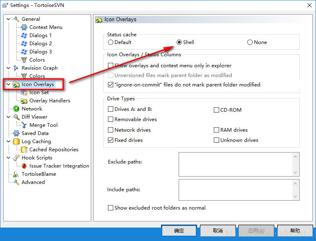316x241 pixels.
Task: Enable Removable drives checkbox
Action: [x=110, y=119]
